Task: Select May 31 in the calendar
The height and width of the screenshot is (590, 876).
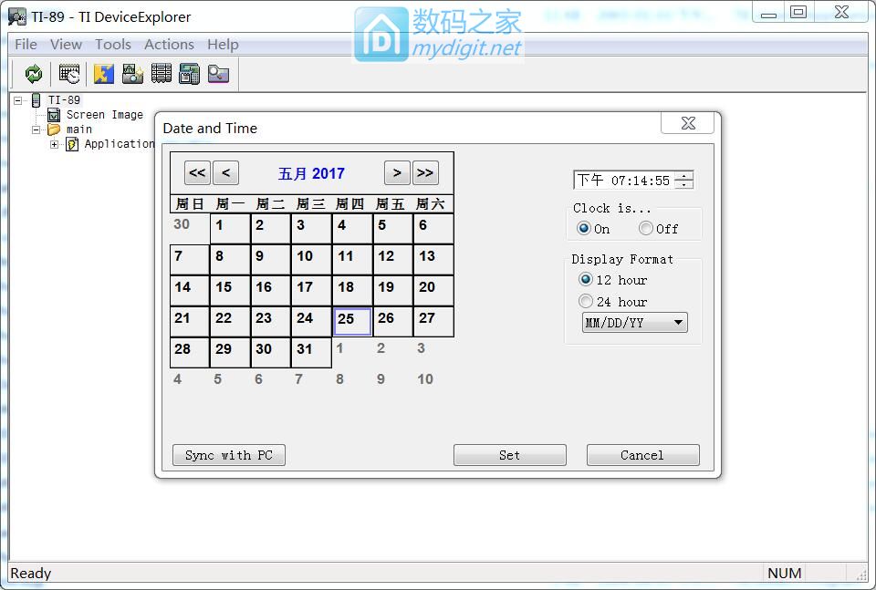Action: 311,352
